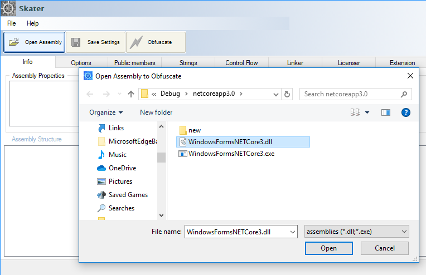Image resolution: width=426 pixels, height=275 pixels.
Task: Switch to the Options tab
Action: click(81, 63)
